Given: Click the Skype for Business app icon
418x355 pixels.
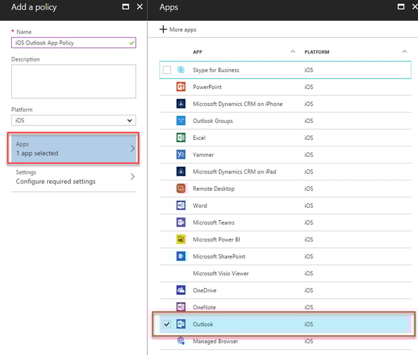Looking at the screenshot, I should (x=181, y=70).
